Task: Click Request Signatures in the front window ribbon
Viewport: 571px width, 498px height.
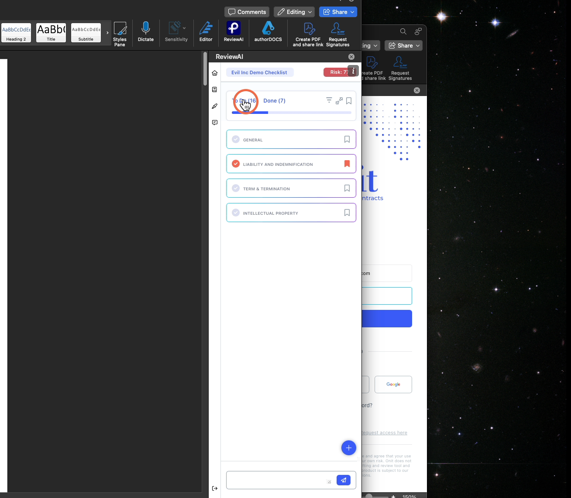Action: coord(337,34)
